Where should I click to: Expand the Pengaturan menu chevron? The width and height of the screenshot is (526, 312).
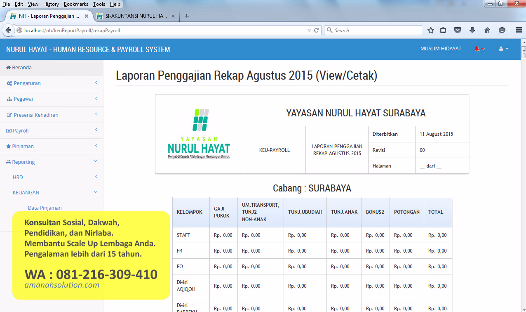click(96, 83)
